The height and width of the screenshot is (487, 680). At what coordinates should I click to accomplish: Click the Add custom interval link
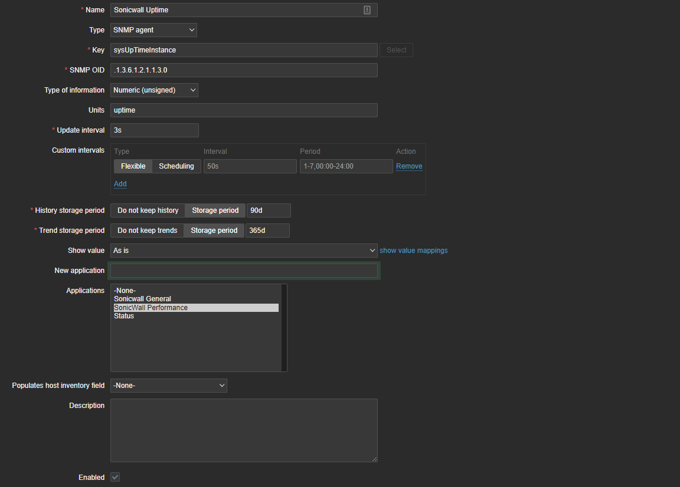[x=120, y=184]
